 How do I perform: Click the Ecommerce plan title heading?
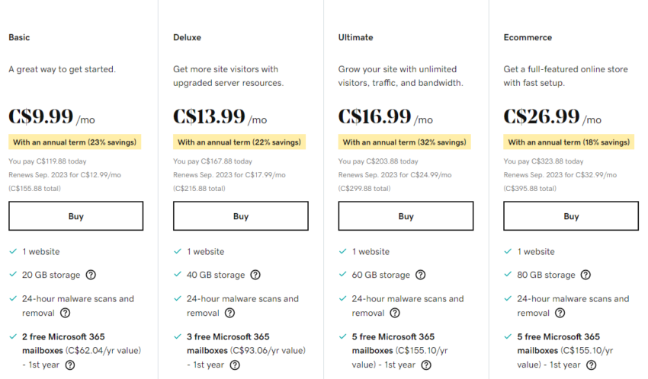point(528,37)
